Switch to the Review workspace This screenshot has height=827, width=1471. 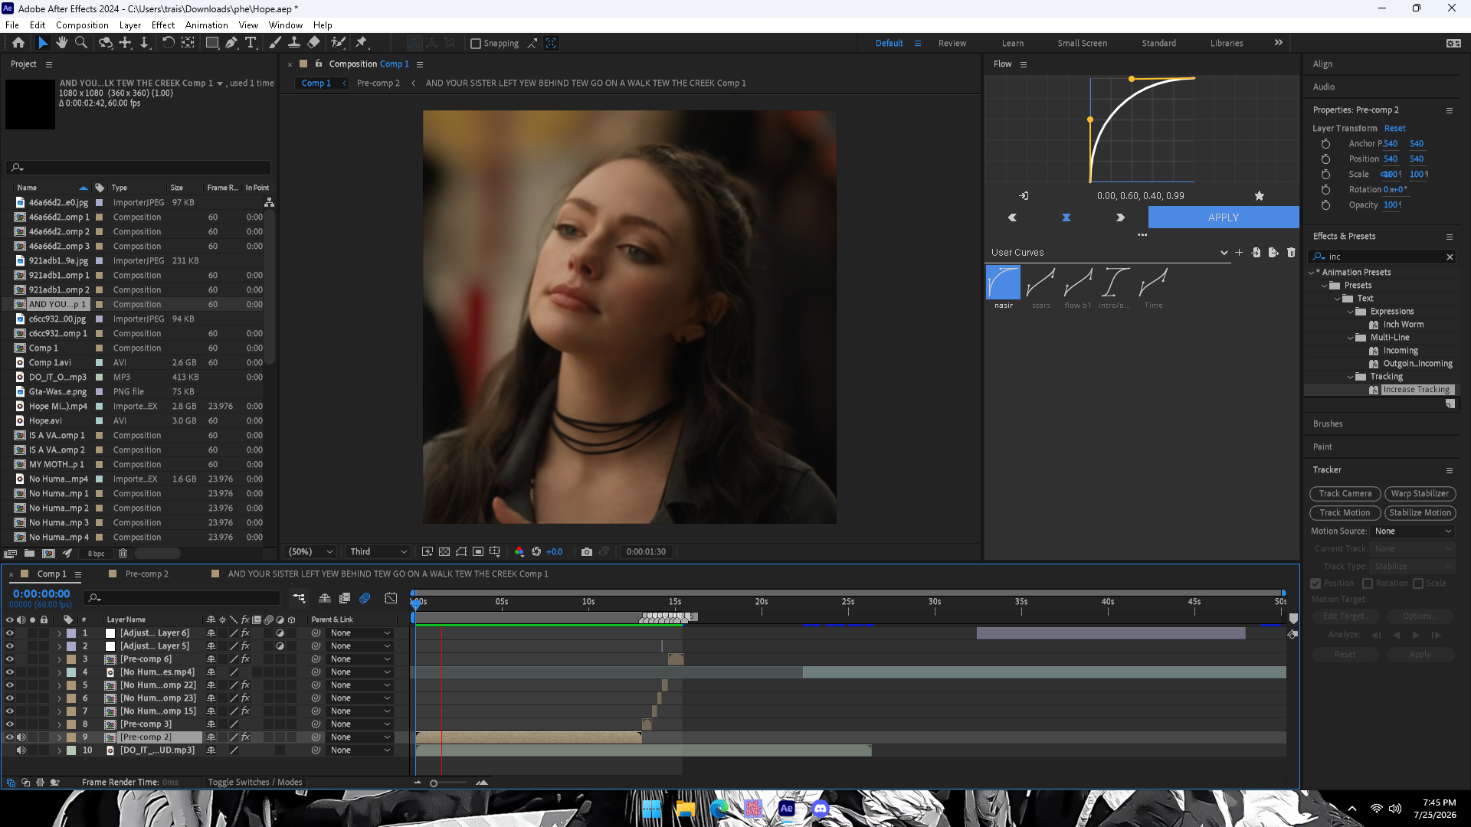[x=952, y=44]
